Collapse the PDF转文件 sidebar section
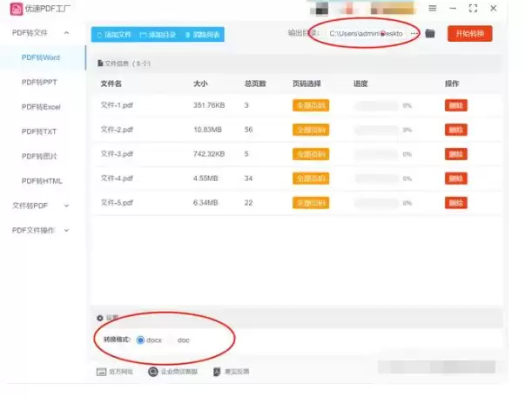525x397 pixels. click(x=67, y=32)
